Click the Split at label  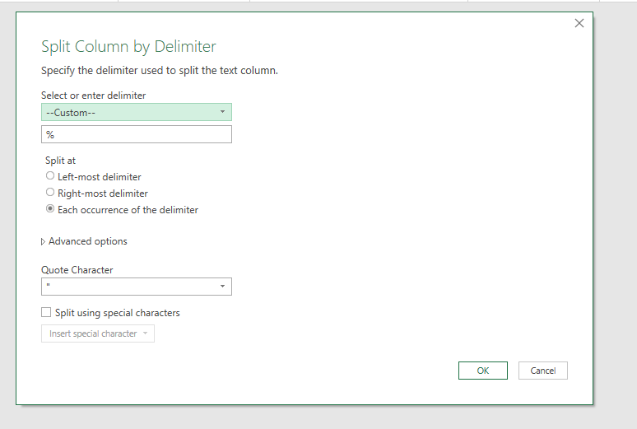tap(61, 161)
